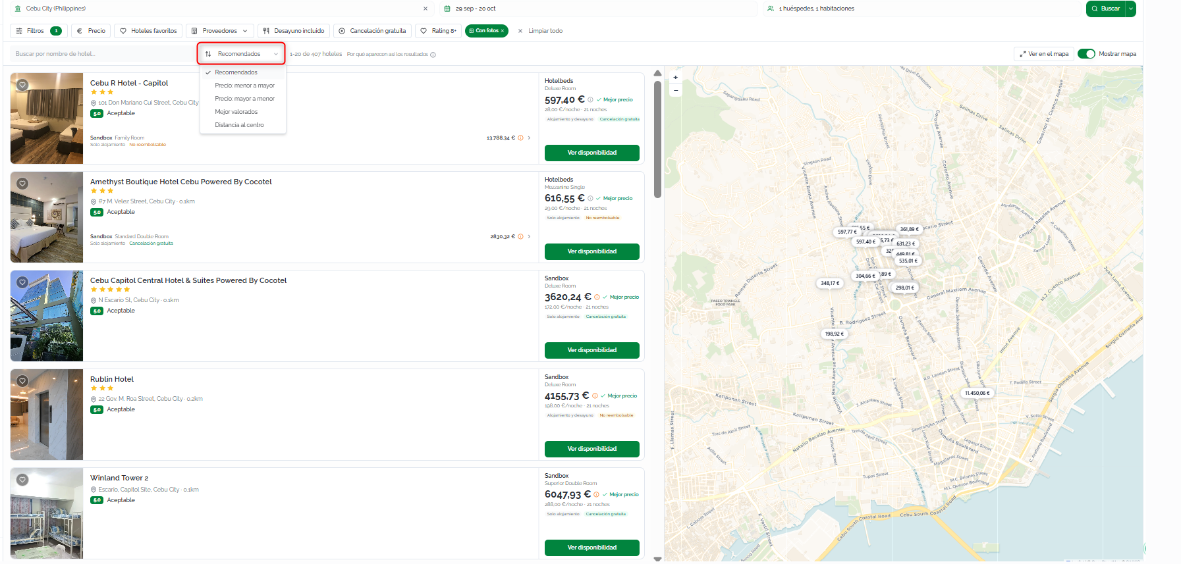
Task: Zoom in on the map
Action: [675, 78]
